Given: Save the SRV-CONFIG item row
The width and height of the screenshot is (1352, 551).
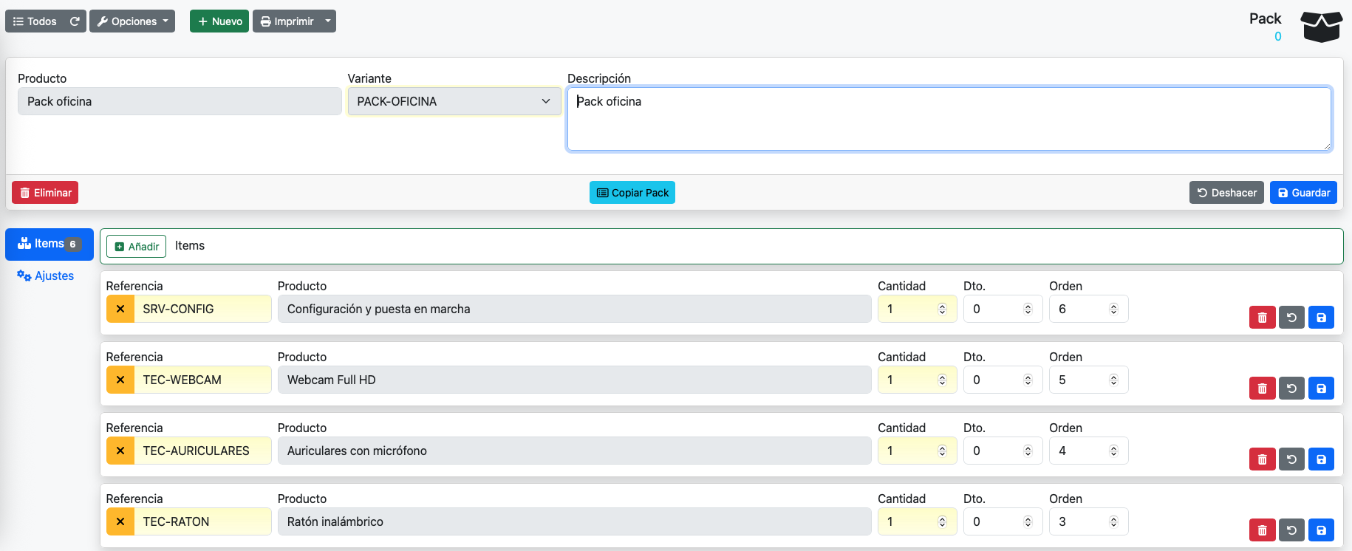Looking at the screenshot, I should pos(1321,318).
